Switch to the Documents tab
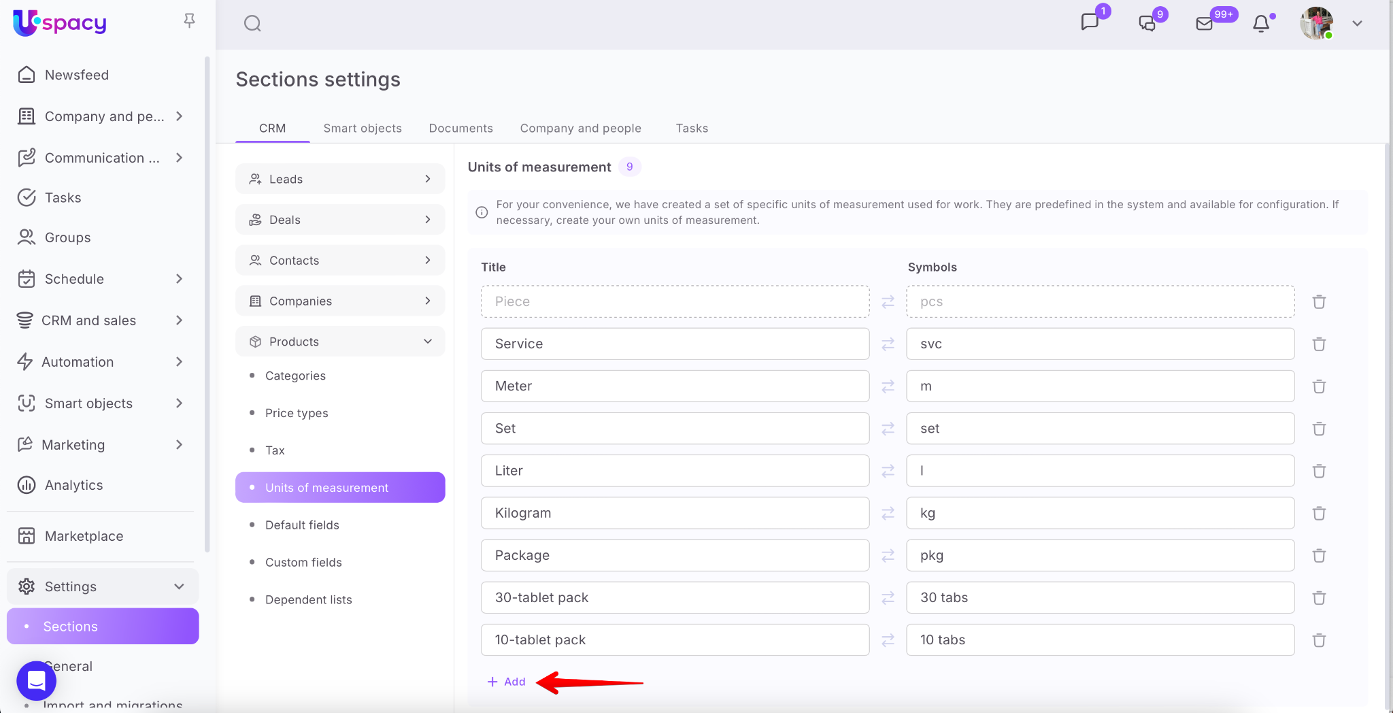The height and width of the screenshot is (713, 1393). pyautogui.click(x=460, y=128)
